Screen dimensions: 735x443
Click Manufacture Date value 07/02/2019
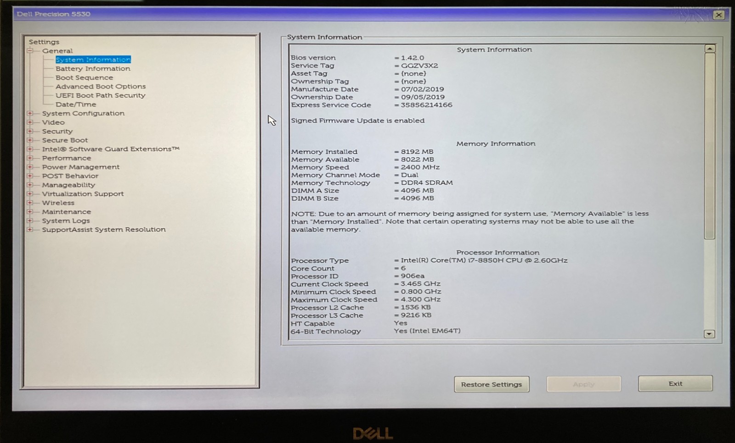[422, 89]
